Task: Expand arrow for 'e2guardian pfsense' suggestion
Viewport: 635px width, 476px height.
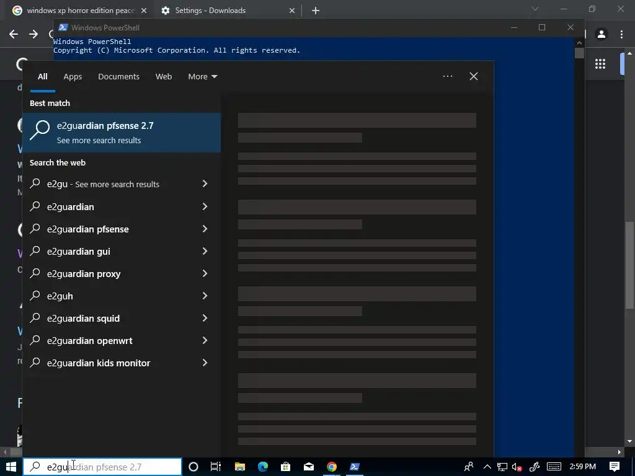Action: 205,229
